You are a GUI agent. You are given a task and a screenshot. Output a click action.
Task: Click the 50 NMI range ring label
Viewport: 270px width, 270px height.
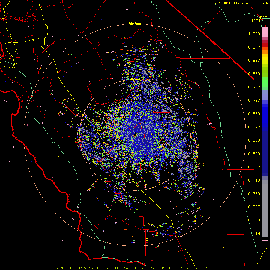point(135,79)
